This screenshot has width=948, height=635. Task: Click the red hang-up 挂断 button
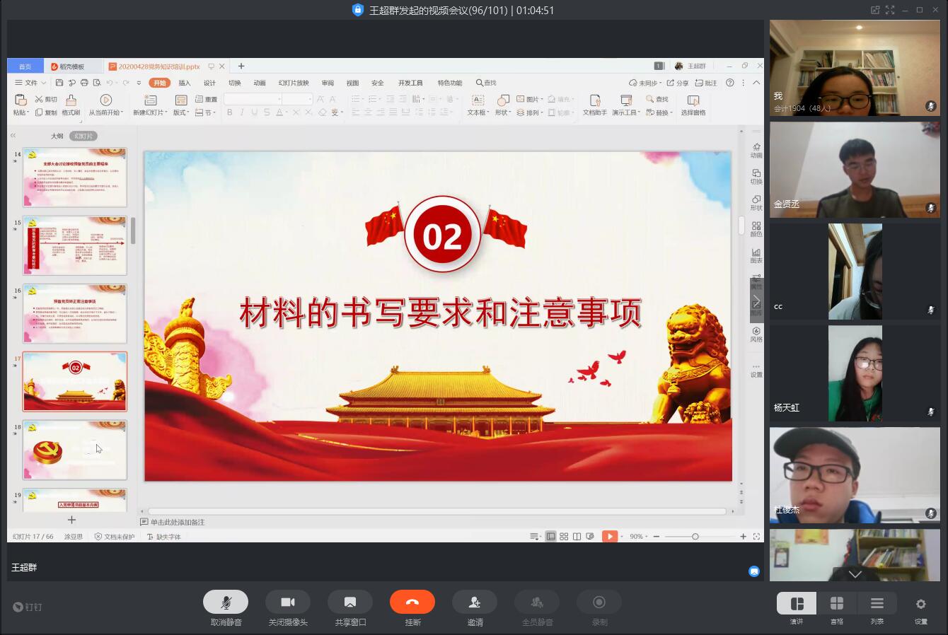pos(412,602)
